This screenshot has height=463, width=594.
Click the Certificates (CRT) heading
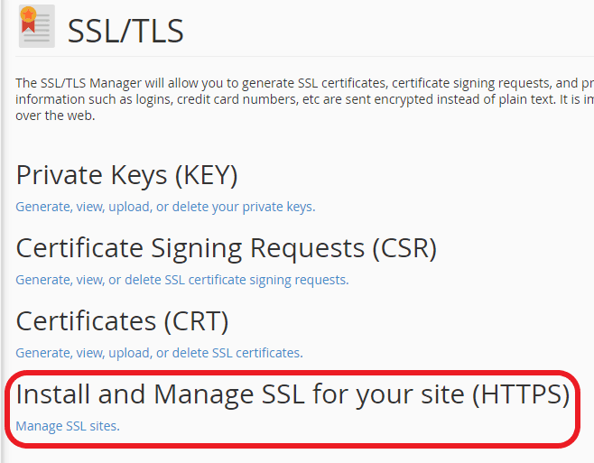point(122,321)
